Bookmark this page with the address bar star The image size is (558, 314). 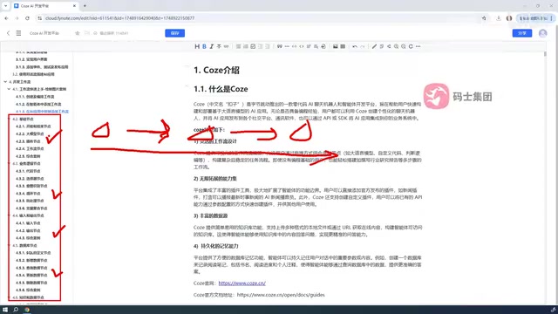(x=484, y=18)
